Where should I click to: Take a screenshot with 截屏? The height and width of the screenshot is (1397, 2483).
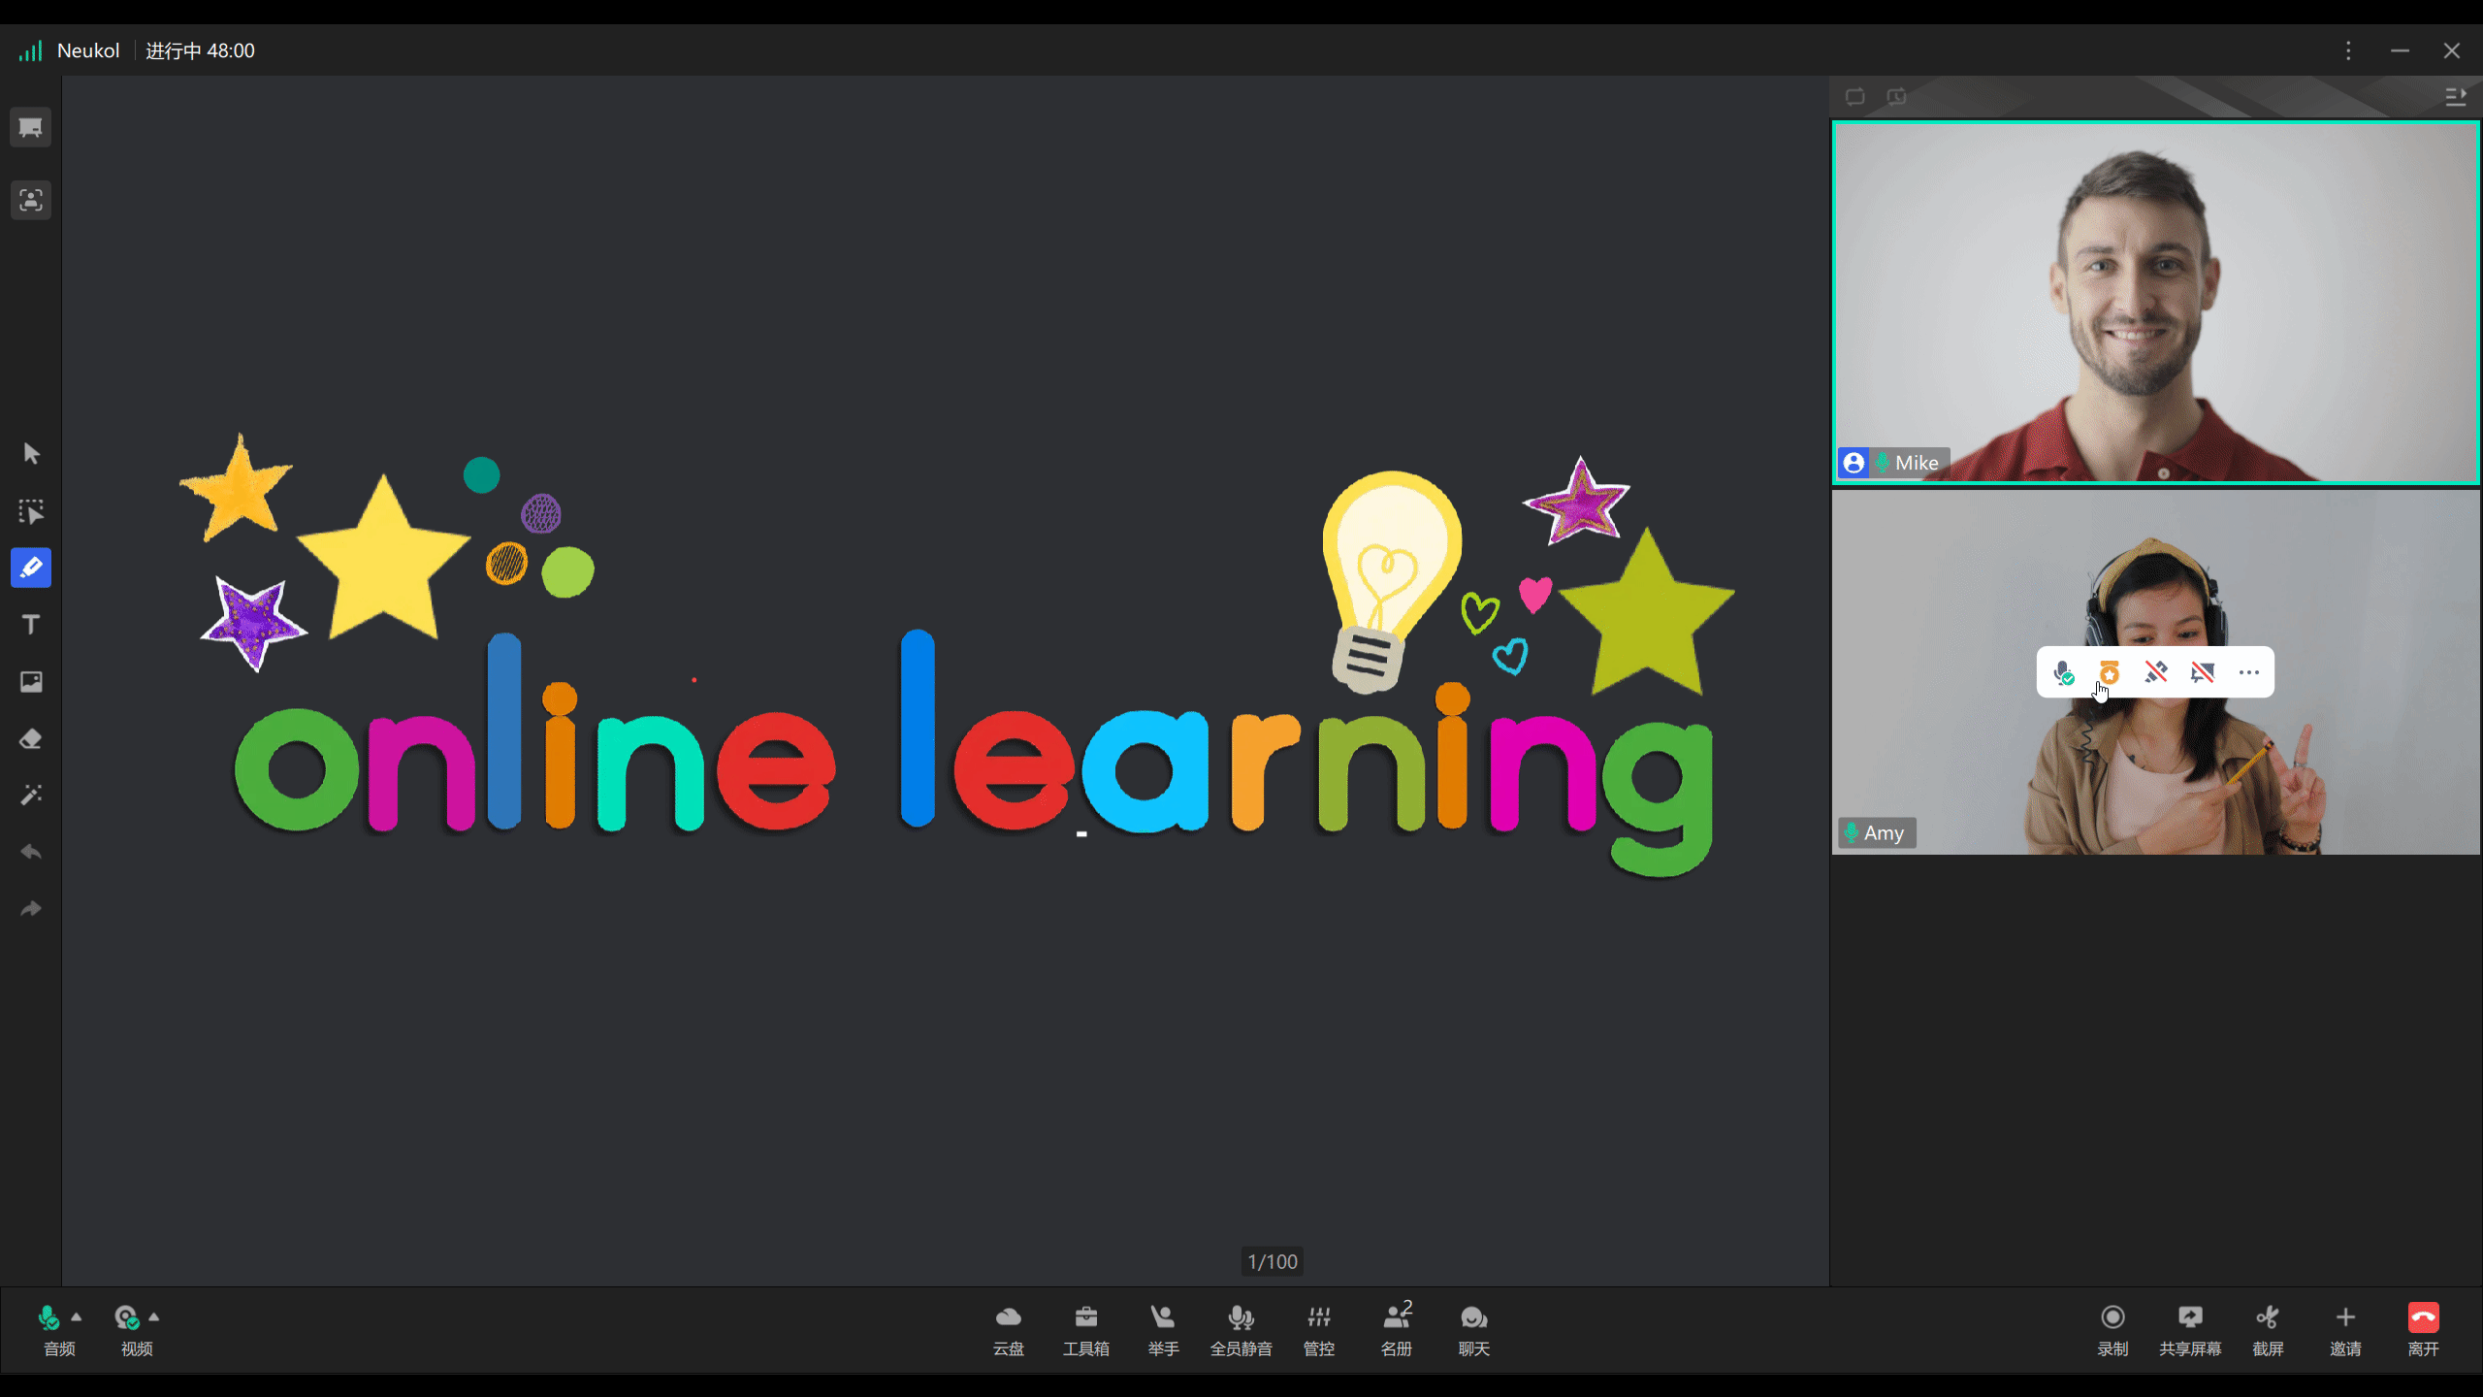pyautogui.click(x=2268, y=1330)
